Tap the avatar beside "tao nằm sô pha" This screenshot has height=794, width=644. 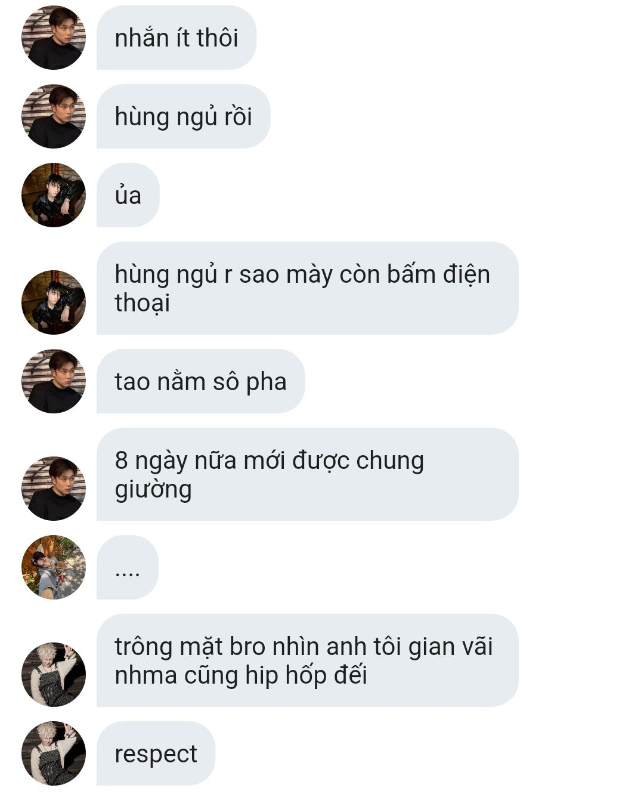tap(54, 381)
